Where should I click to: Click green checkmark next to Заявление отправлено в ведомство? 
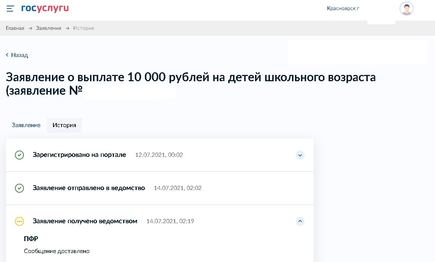point(19,188)
